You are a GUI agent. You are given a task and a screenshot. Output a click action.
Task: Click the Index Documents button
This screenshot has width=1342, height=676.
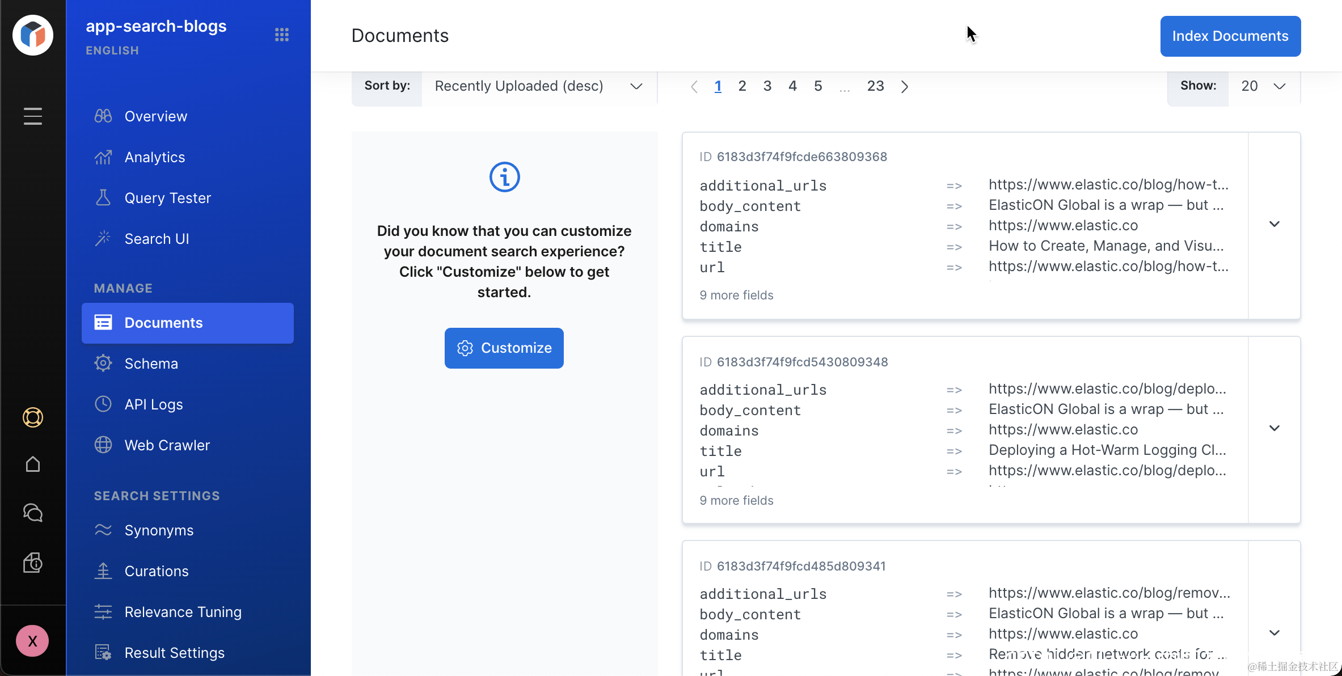[x=1230, y=36]
